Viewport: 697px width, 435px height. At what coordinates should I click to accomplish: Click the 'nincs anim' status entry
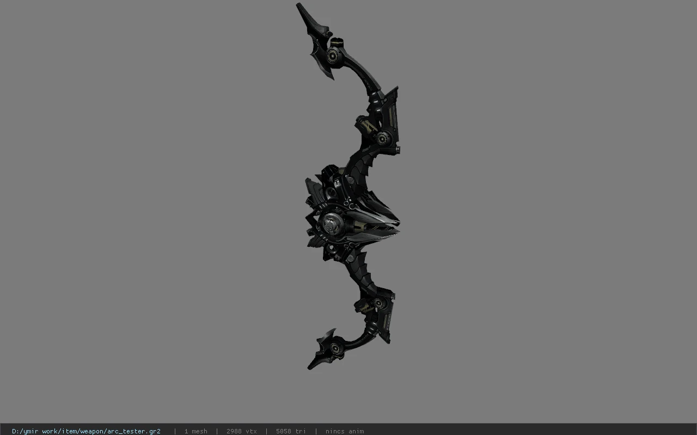coord(345,431)
